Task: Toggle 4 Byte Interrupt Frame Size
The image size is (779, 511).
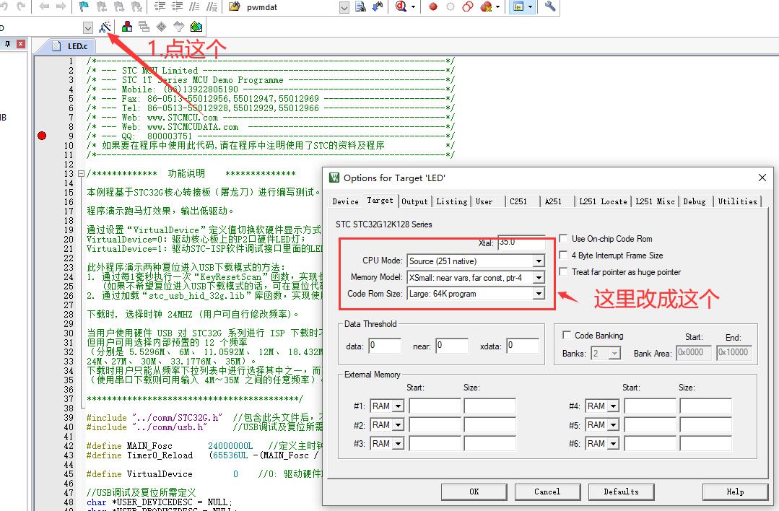Action: click(x=565, y=255)
